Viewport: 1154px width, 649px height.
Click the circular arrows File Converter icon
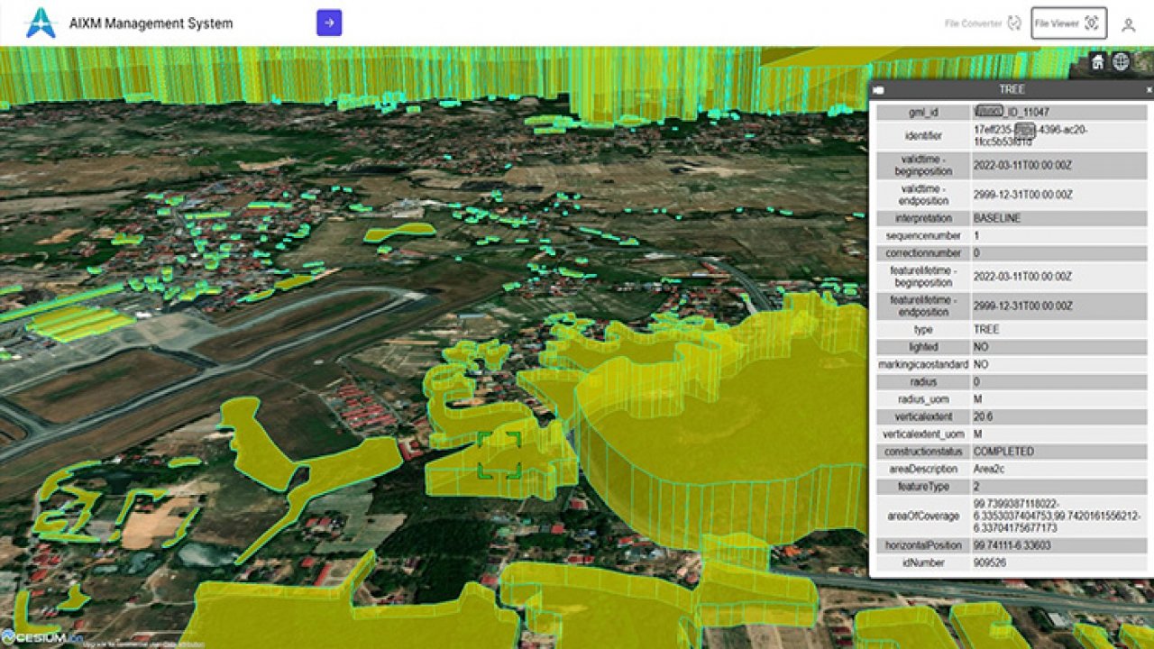click(1015, 23)
